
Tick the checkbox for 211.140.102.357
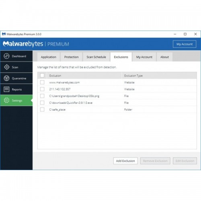click(x=42, y=89)
